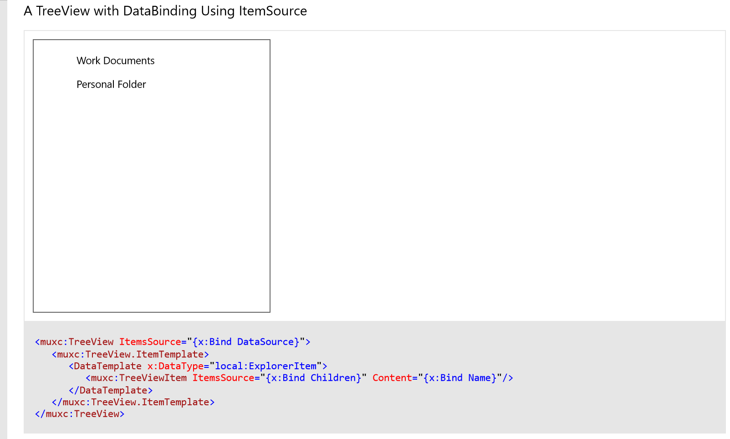Select the Personal Folder tree item
This screenshot has height=439, width=730.
coord(111,84)
